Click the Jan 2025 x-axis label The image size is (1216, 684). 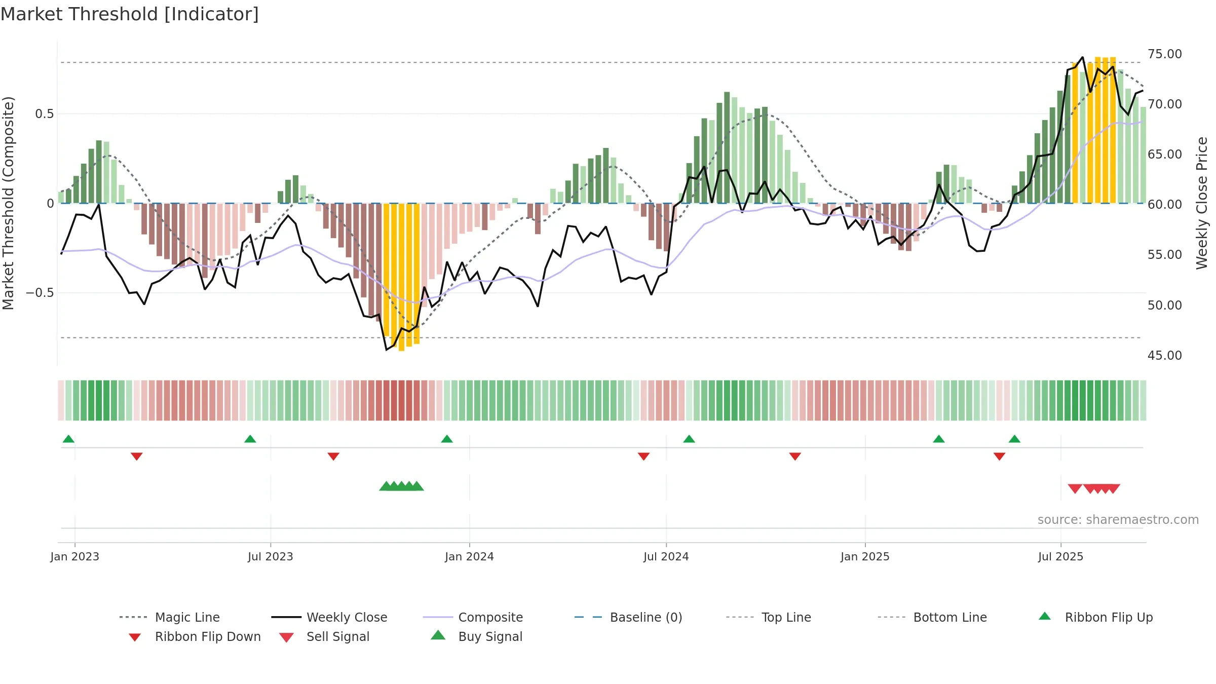pyautogui.click(x=865, y=556)
